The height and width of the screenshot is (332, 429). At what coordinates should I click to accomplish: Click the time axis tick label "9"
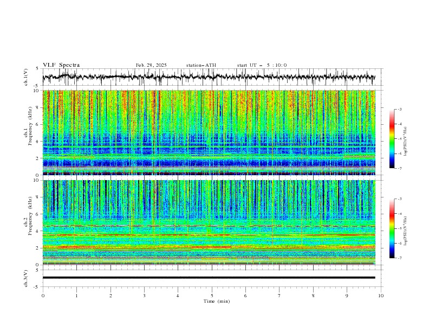[347, 296]
